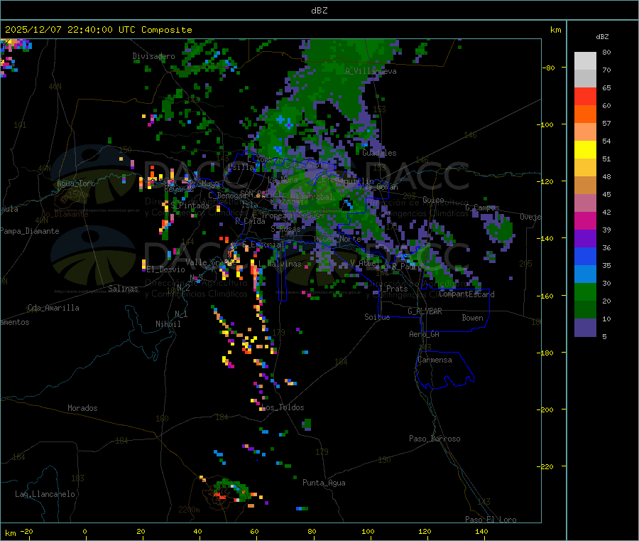Click the R_Padre map label

click(x=407, y=267)
